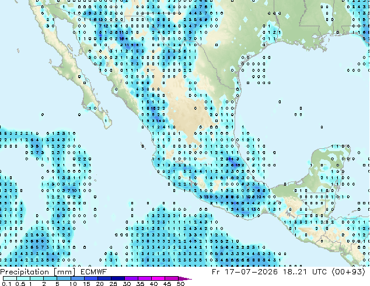Select the 2–5 mm legend color
Screen dimensions: 370x286
pyautogui.click(x=50, y=278)
